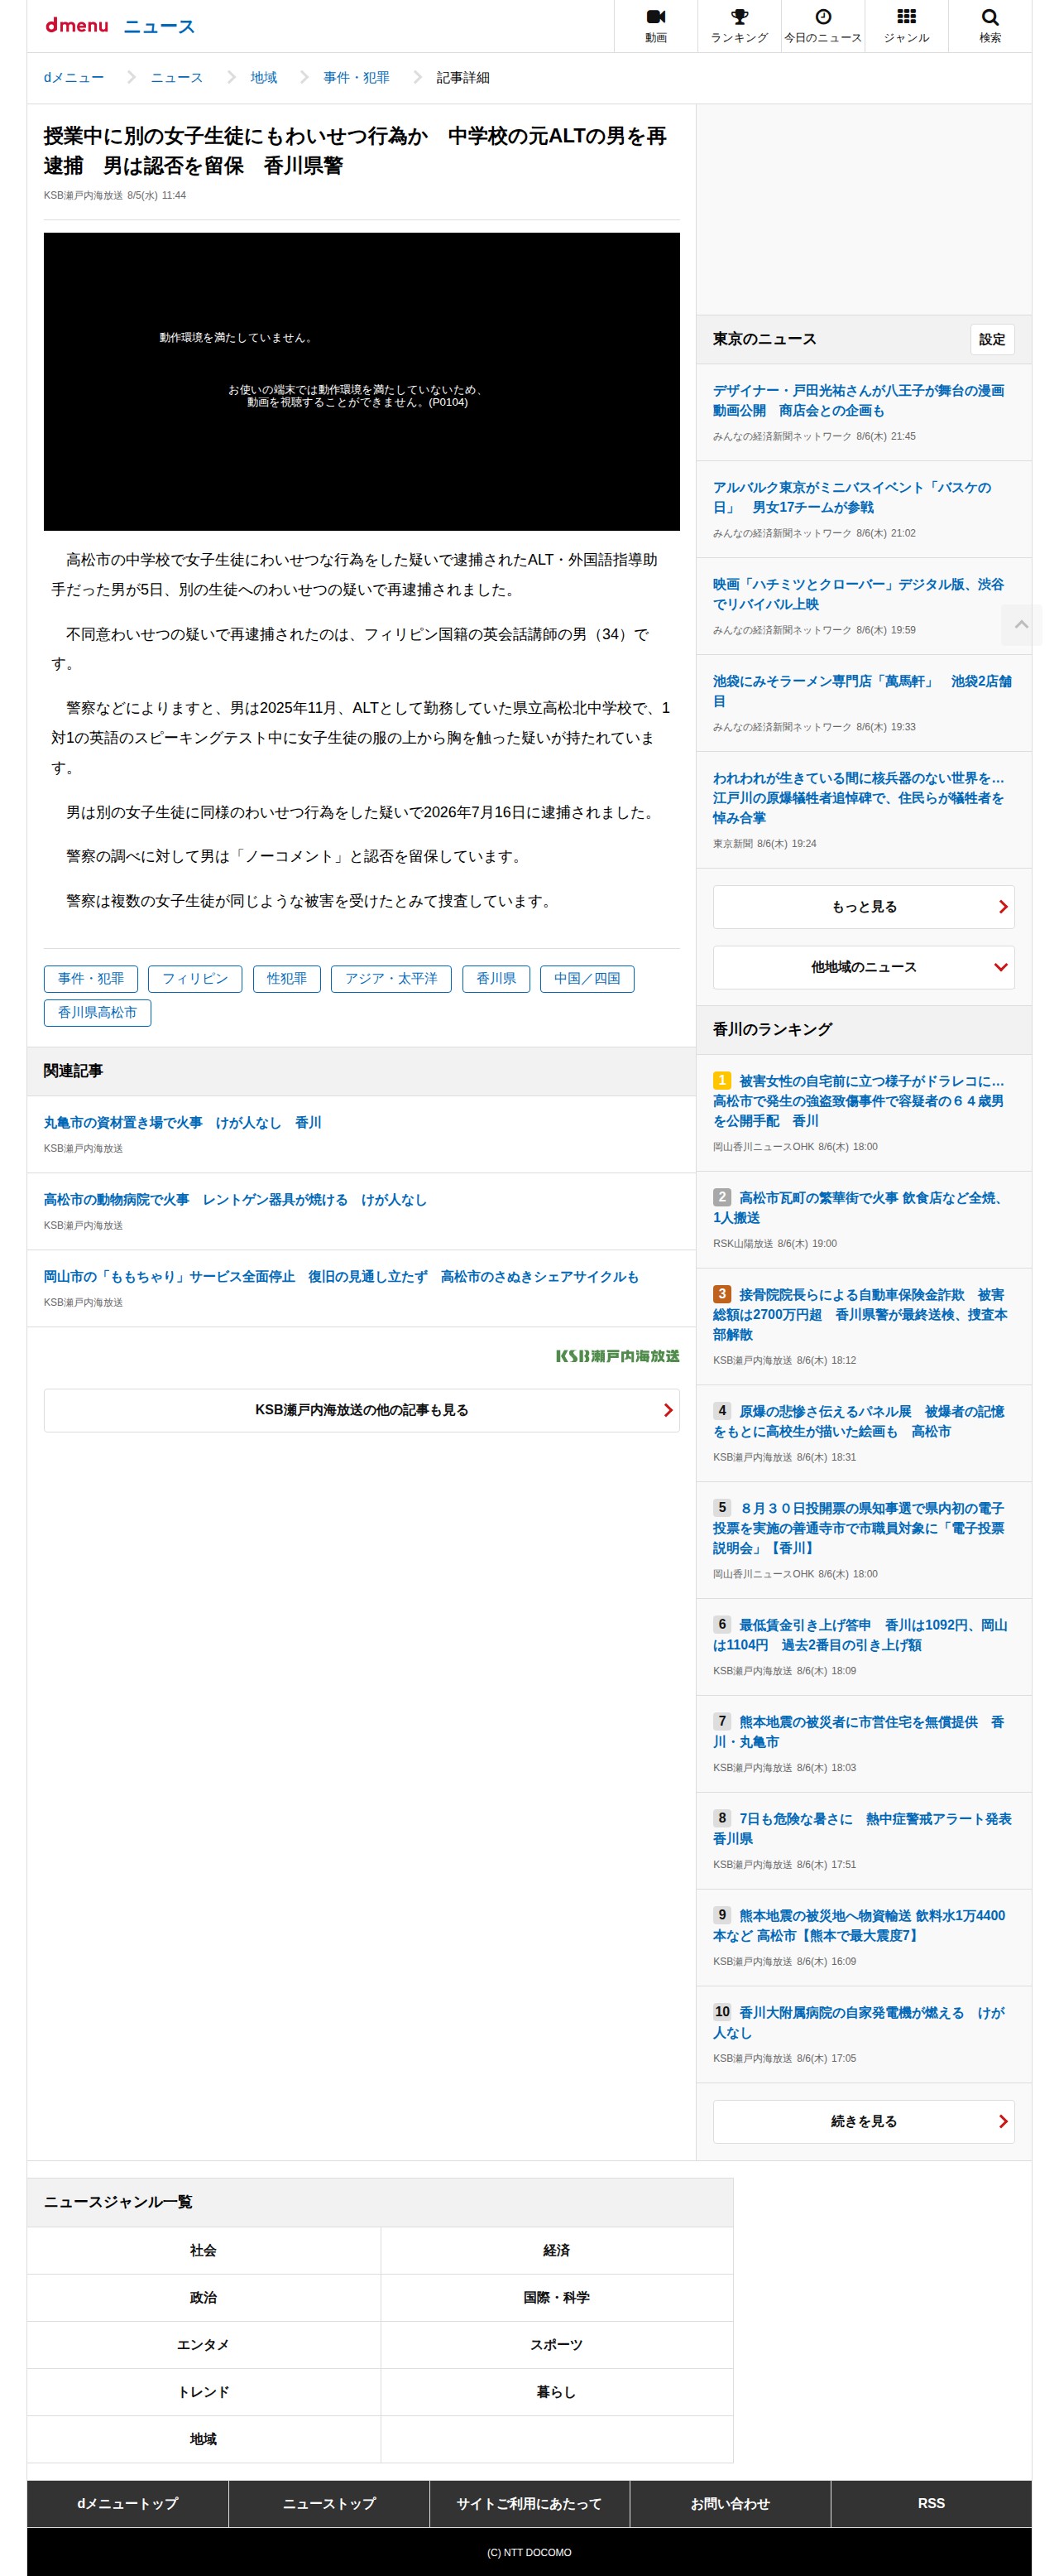
Task: Click KSB瀬戸内海放送の他の記事も見る button
Action: (x=362, y=1409)
